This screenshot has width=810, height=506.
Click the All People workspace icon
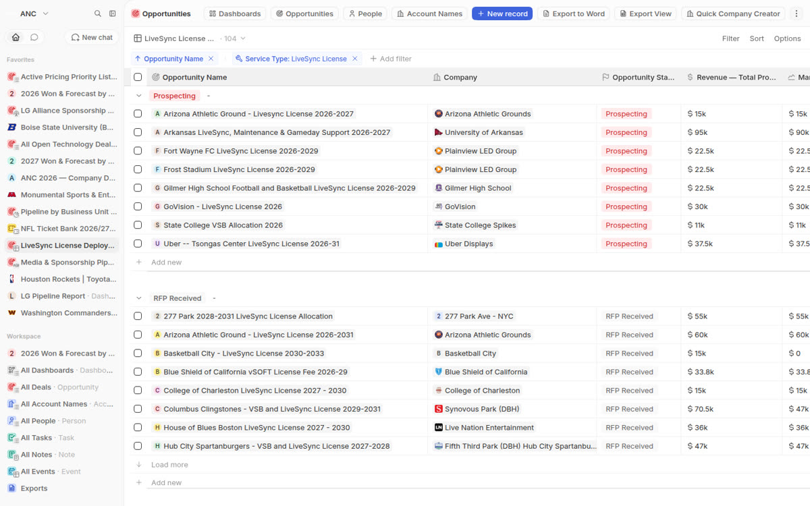tap(11, 420)
